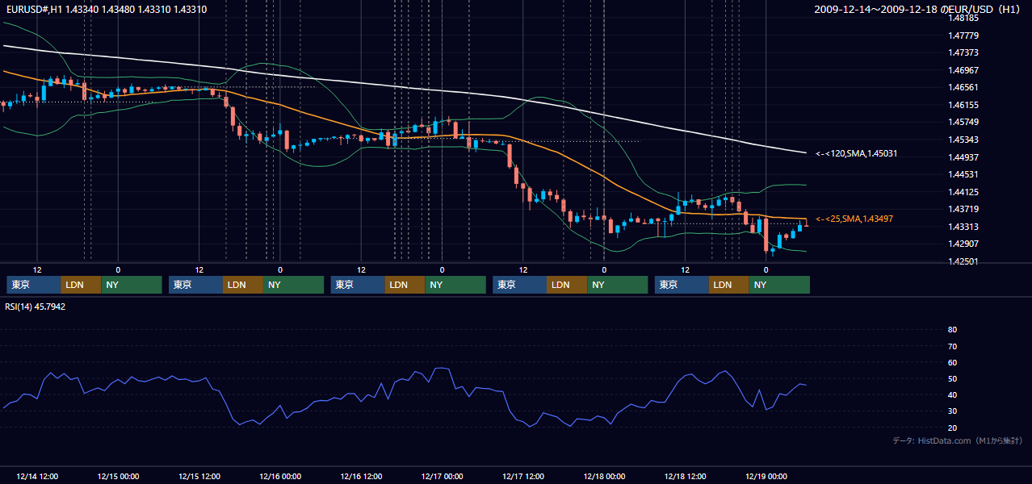The width and height of the screenshot is (1032, 484).
Task: Select price level 1.42907 on axis
Action: (963, 244)
